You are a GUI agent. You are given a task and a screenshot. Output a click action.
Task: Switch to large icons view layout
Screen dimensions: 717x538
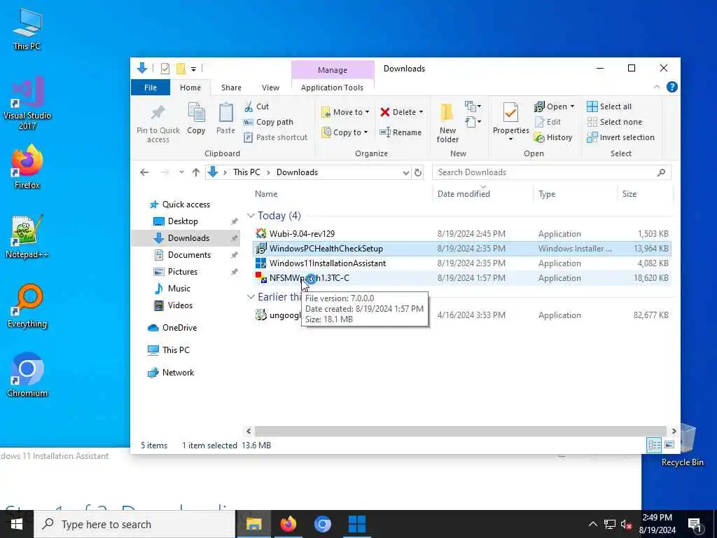[669, 445]
